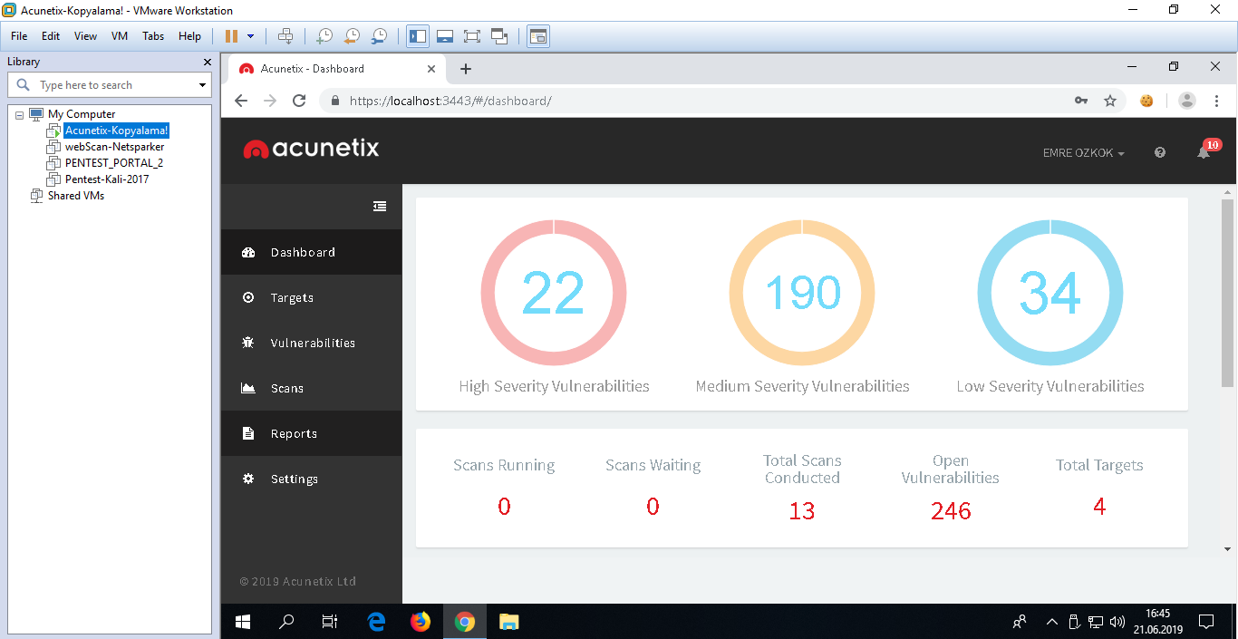Click the Revert to Snapshot icon
This screenshot has width=1238, height=639.
(x=352, y=36)
